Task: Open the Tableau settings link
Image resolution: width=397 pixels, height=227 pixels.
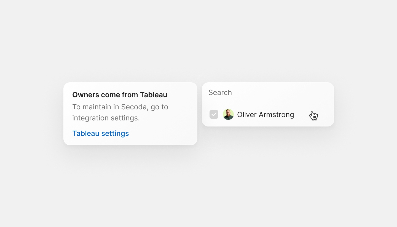Action: pos(100,133)
